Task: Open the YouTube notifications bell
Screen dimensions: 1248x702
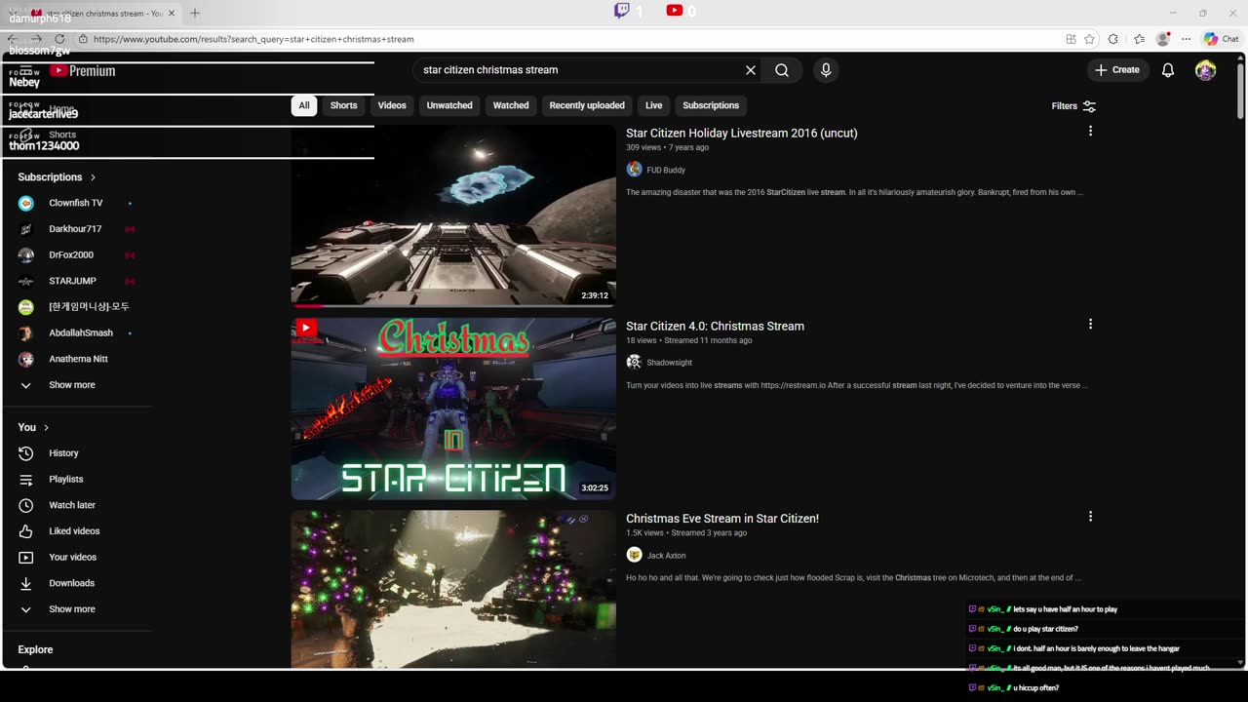Action: [x=1168, y=70]
